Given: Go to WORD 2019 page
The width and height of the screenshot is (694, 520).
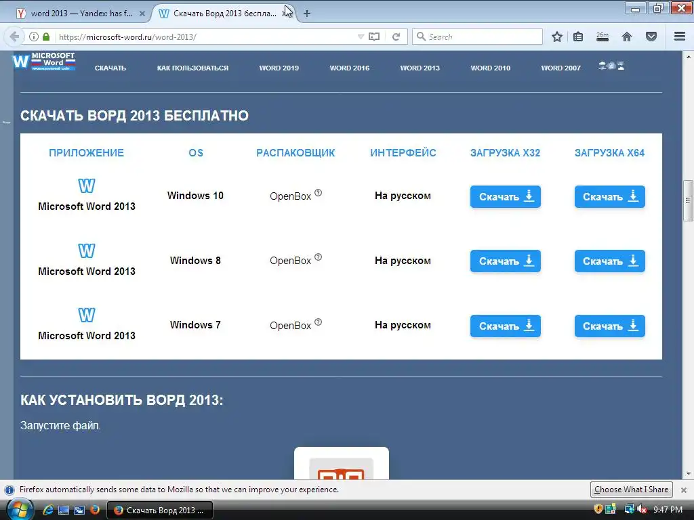Looking at the screenshot, I should tap(279, 68).
